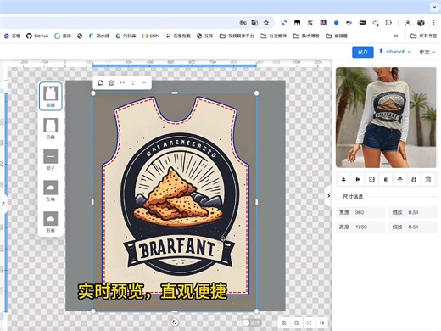
Task: Open the 百度指数 bookmark
Action: [x=178, y=36]
